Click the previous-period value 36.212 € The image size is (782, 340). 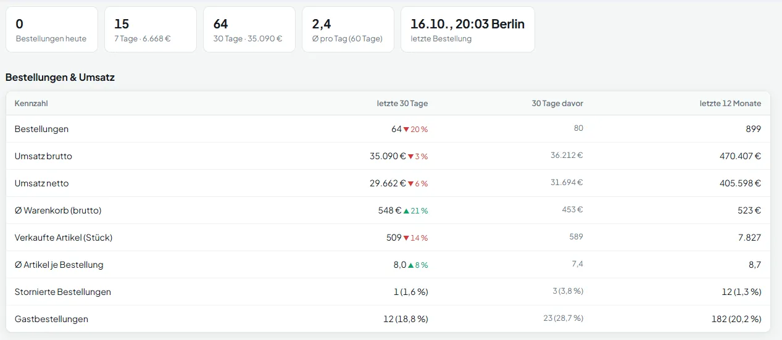coord(567,155)
